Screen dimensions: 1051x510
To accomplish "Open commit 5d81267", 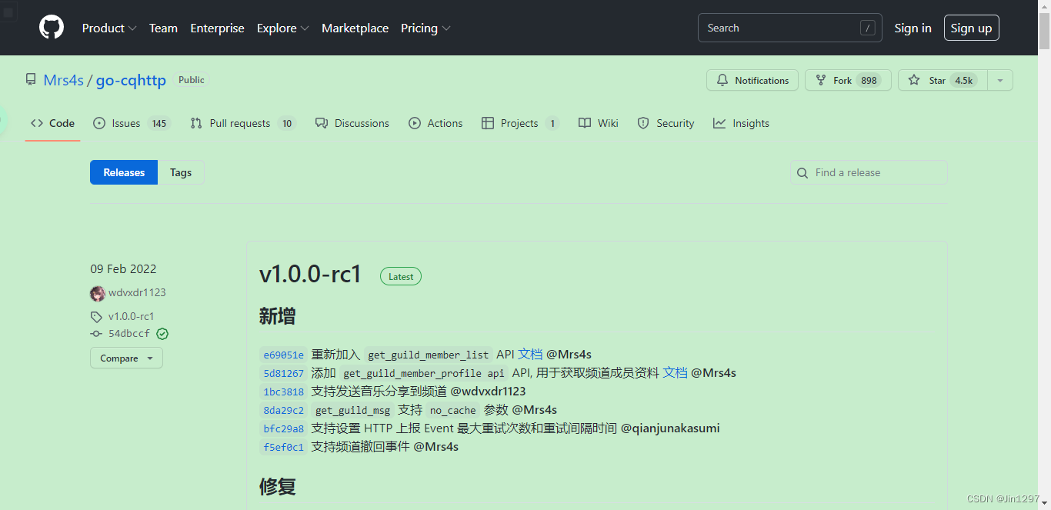I will tap(283, 373).
